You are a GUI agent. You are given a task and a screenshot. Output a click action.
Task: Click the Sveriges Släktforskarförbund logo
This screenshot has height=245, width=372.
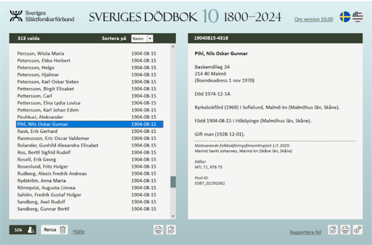42,16
